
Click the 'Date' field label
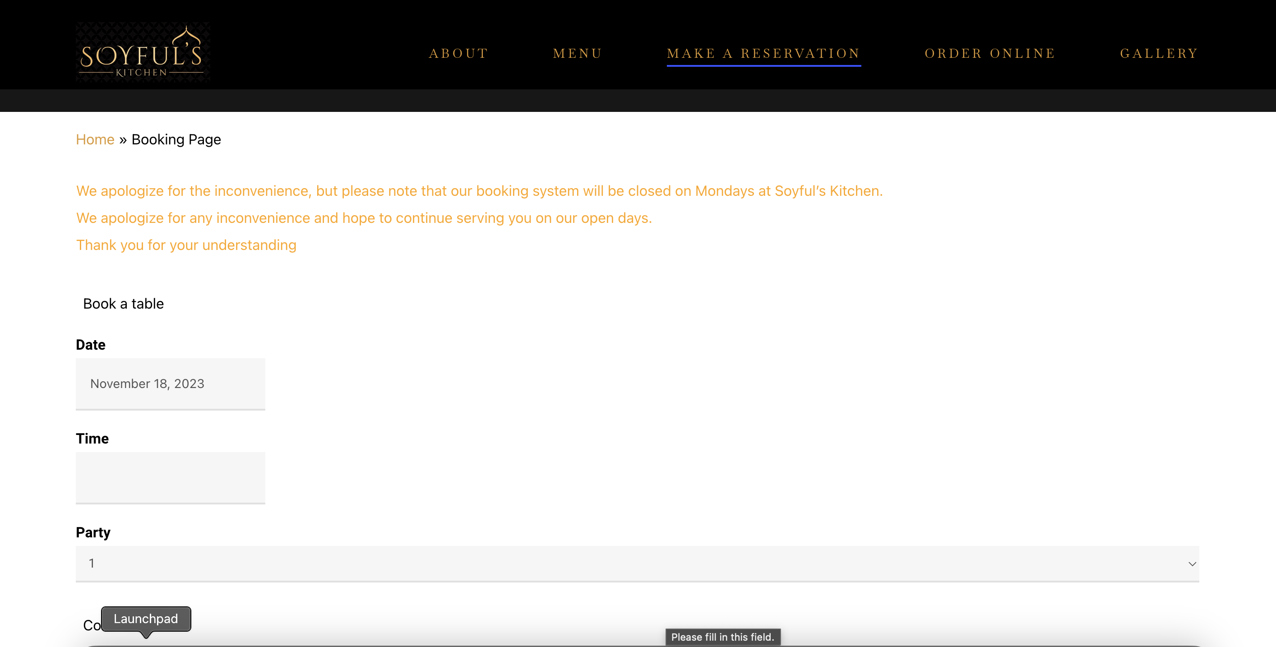coord(91,345)
